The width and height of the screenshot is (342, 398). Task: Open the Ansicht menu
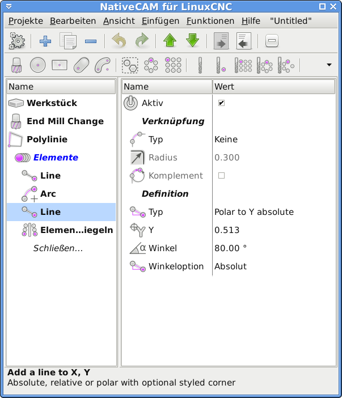click(119, 21)
